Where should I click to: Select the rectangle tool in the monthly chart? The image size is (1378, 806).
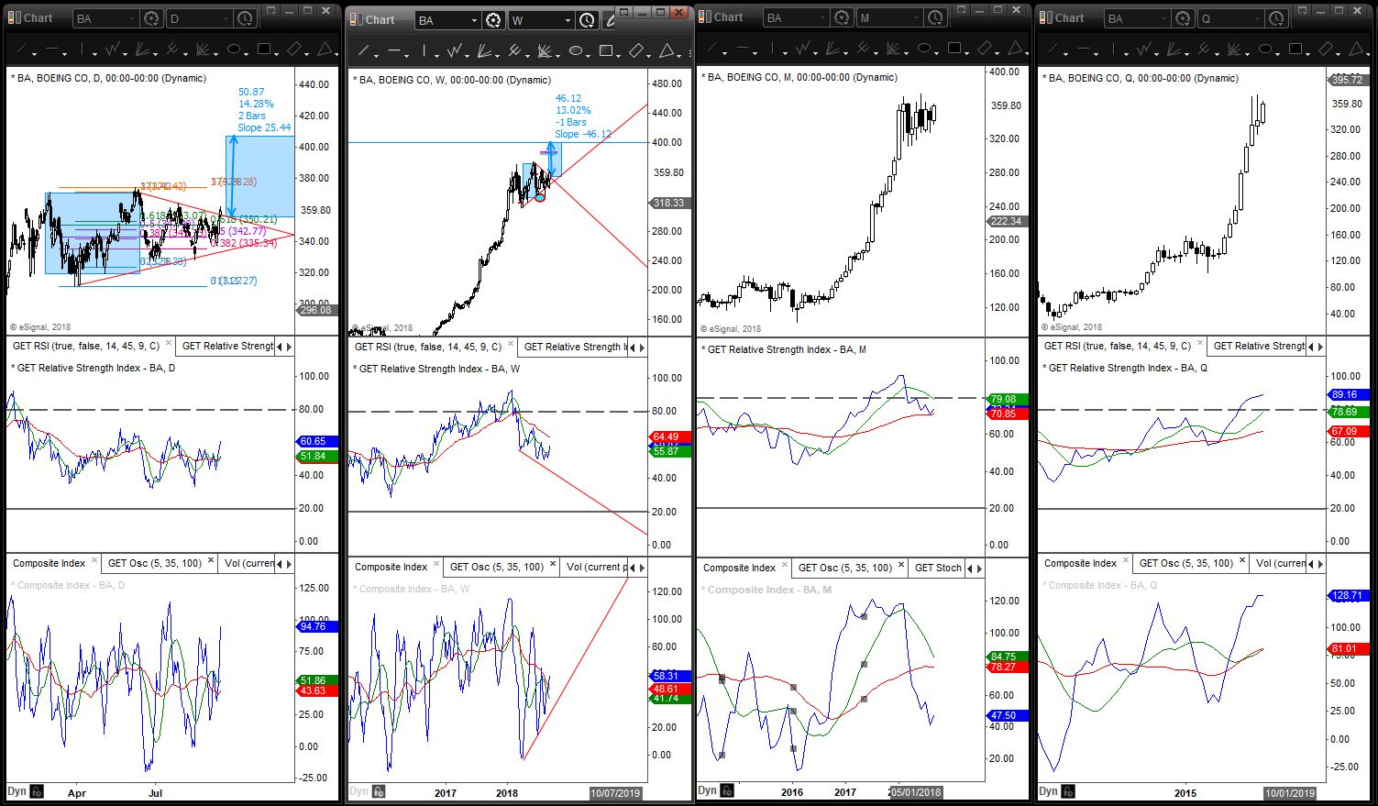pos(954,49)
